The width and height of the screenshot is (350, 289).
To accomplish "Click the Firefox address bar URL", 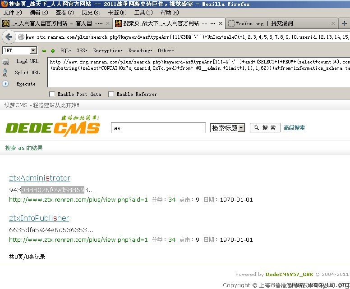I will click(187, 37).
